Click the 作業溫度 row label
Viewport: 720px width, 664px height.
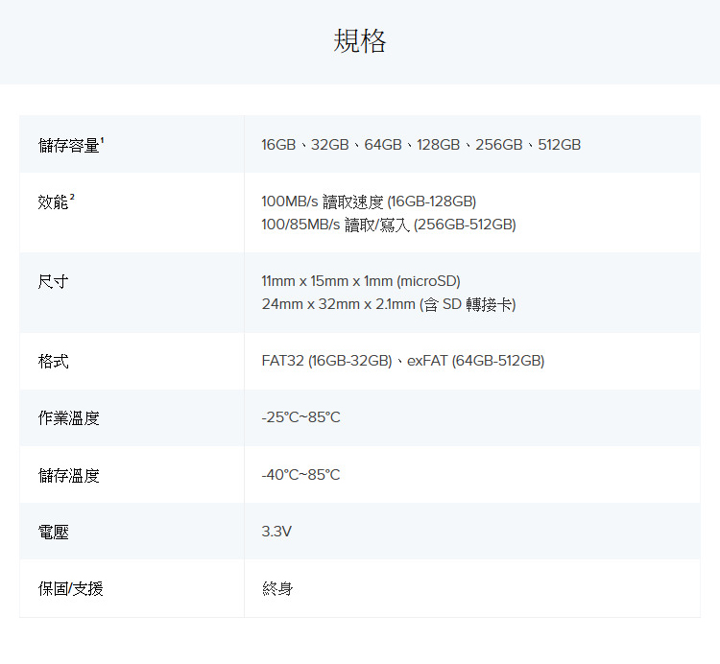click(x=68, y=417)
